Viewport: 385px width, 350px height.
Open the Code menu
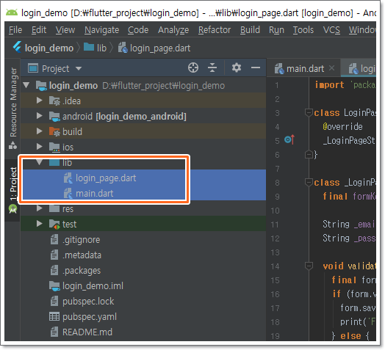[138, 30]
